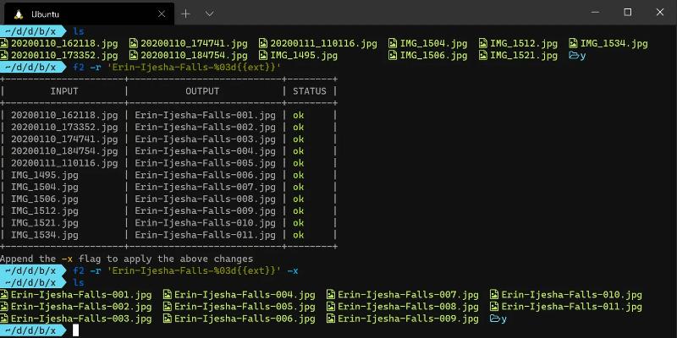Click the Tux penguin icon in the Ubuntu tab
The image size is (677, 338).
point(18,14)
